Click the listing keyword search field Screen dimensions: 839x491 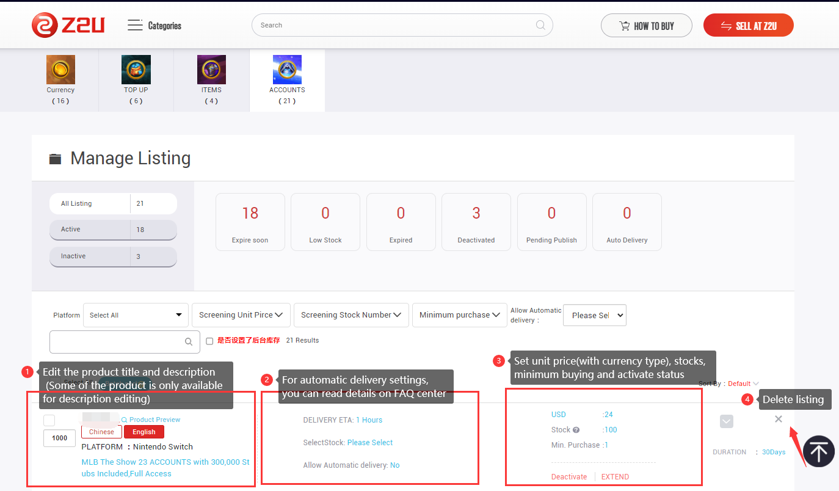click(117, 342)
